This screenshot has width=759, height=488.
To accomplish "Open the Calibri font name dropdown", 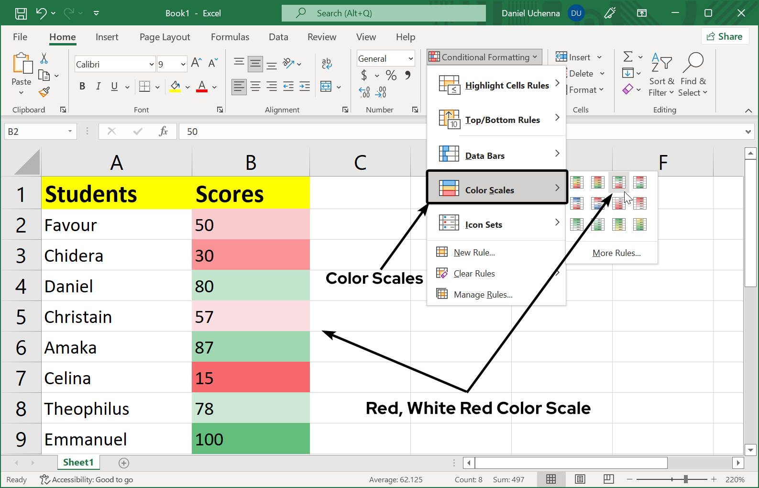I will coord(152,64).
